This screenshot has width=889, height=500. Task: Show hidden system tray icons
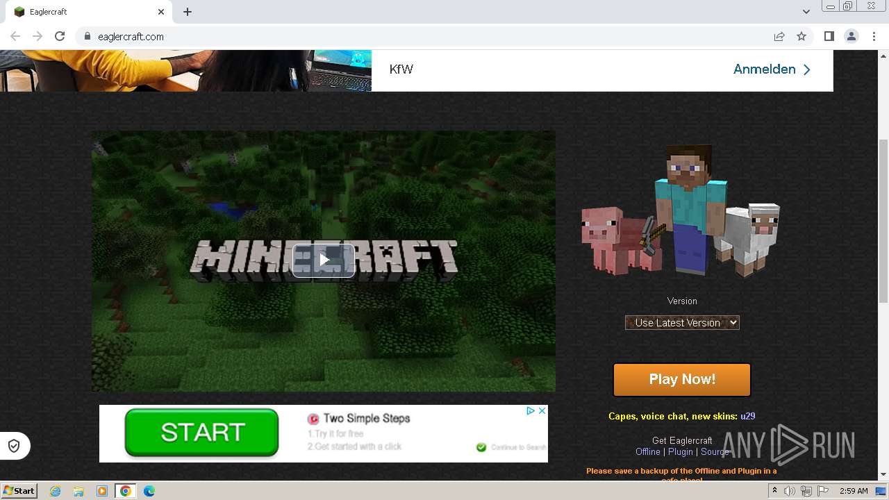[774, 491]
